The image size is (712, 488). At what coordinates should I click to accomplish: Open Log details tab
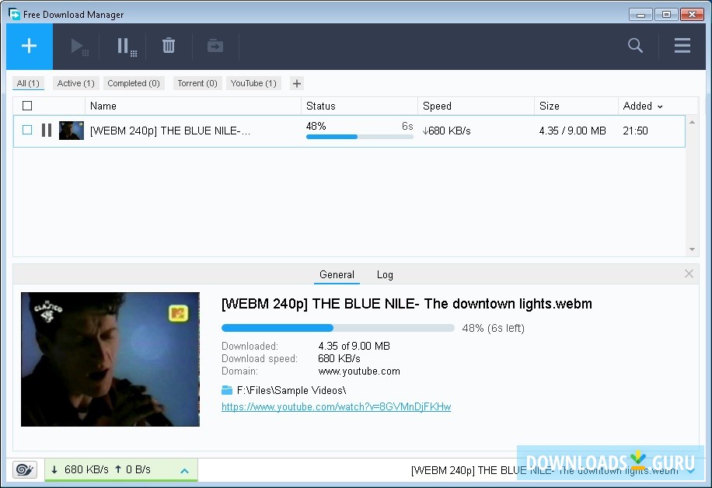[x=385, y=274]
